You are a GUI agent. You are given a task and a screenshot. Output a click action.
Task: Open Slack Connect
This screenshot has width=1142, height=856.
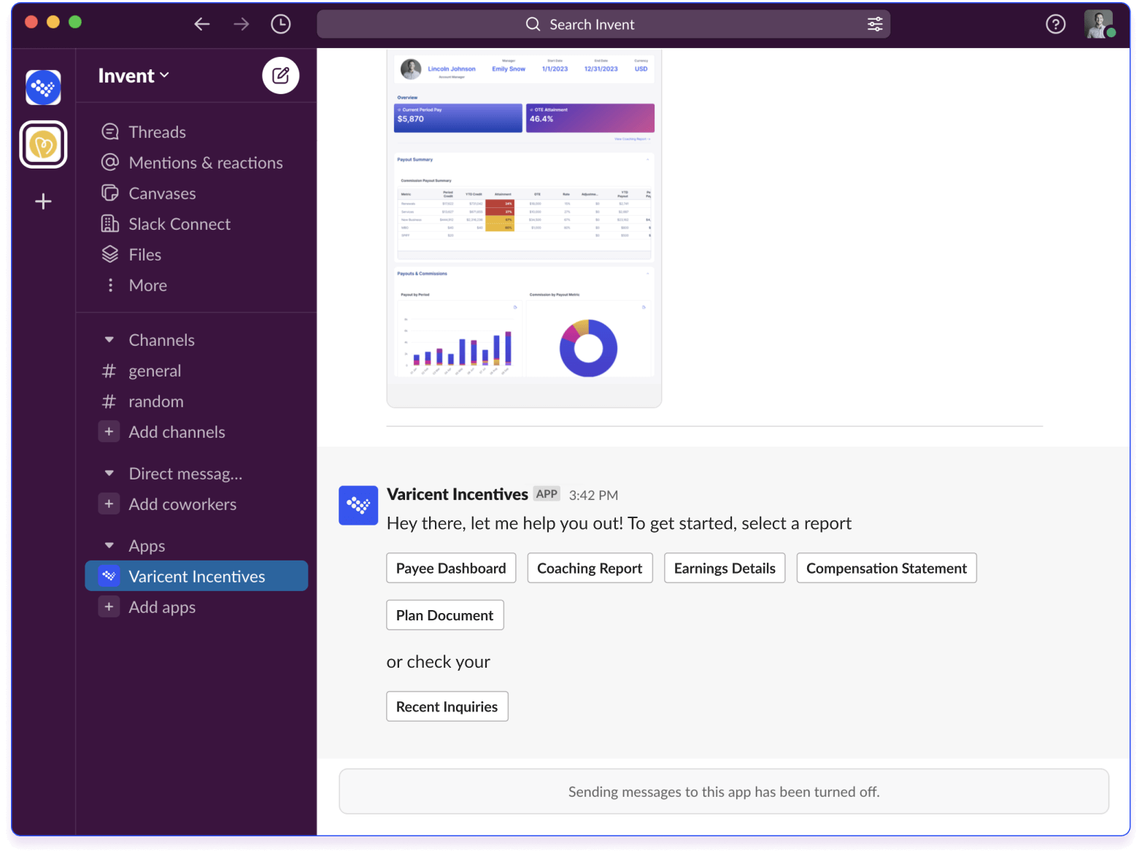tap(179, 223)
